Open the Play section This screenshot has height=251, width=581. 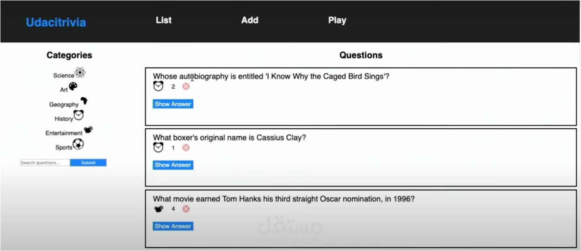tap(337, 20)
